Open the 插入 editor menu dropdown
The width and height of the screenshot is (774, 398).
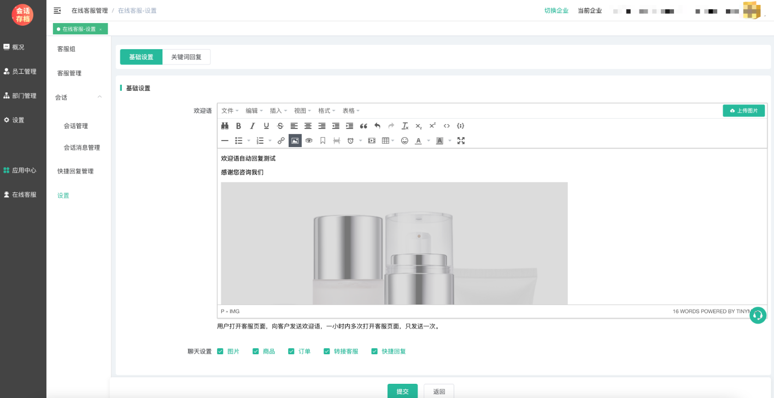pos(278,111)
